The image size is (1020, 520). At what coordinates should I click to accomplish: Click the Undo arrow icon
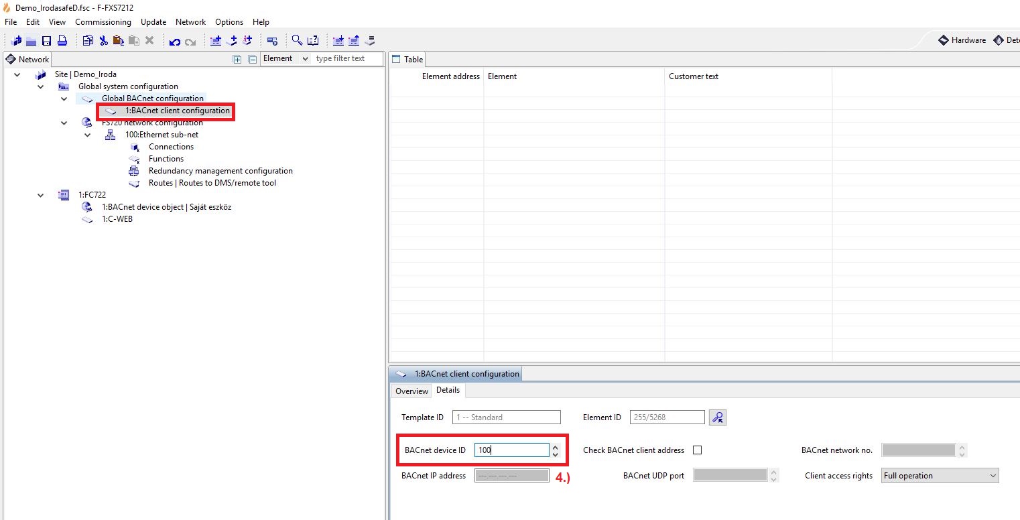[x=174, y=42]
